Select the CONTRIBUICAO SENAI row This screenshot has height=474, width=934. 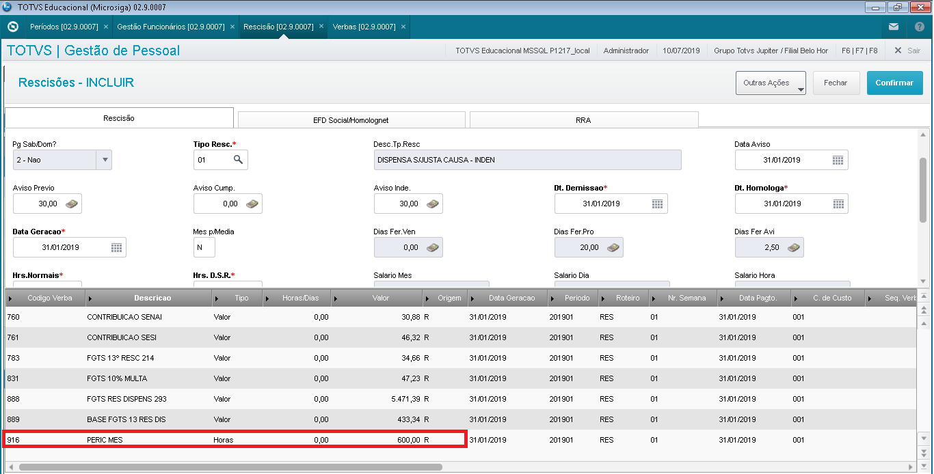461,317
